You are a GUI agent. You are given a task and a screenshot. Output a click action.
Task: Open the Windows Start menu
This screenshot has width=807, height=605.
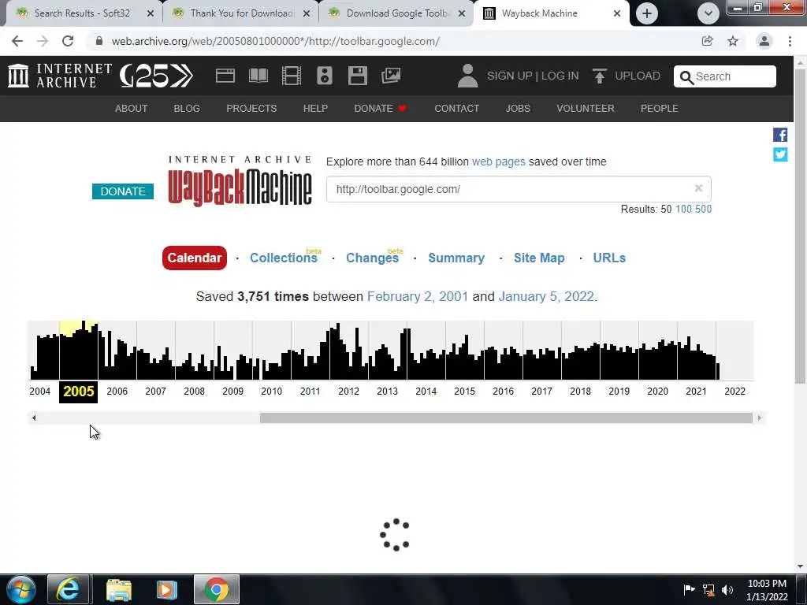click(x=20, y=589)
